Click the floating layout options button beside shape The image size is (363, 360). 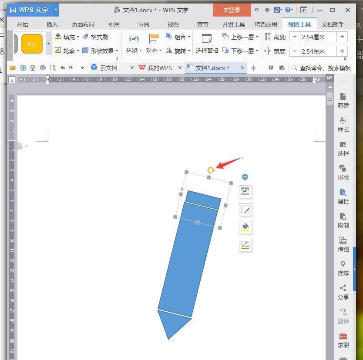[x=245, y=191]
